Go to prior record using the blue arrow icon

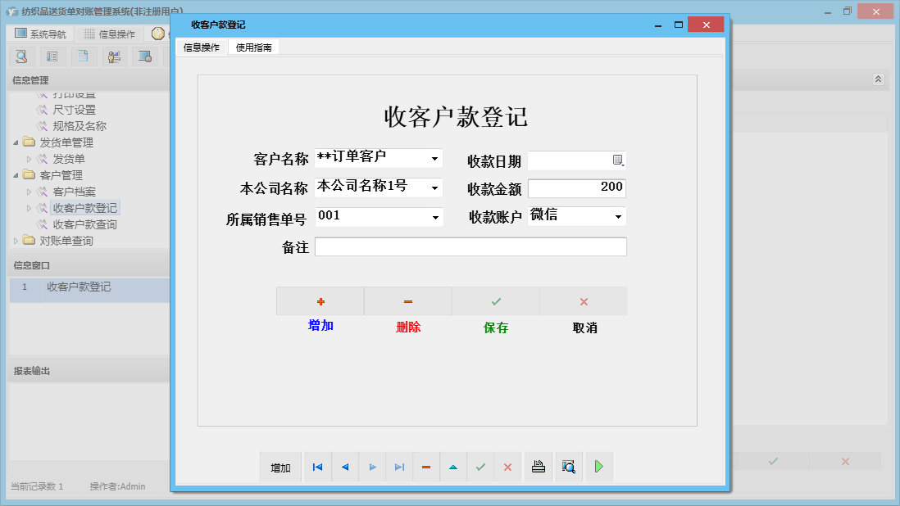(x=345, y=467)
